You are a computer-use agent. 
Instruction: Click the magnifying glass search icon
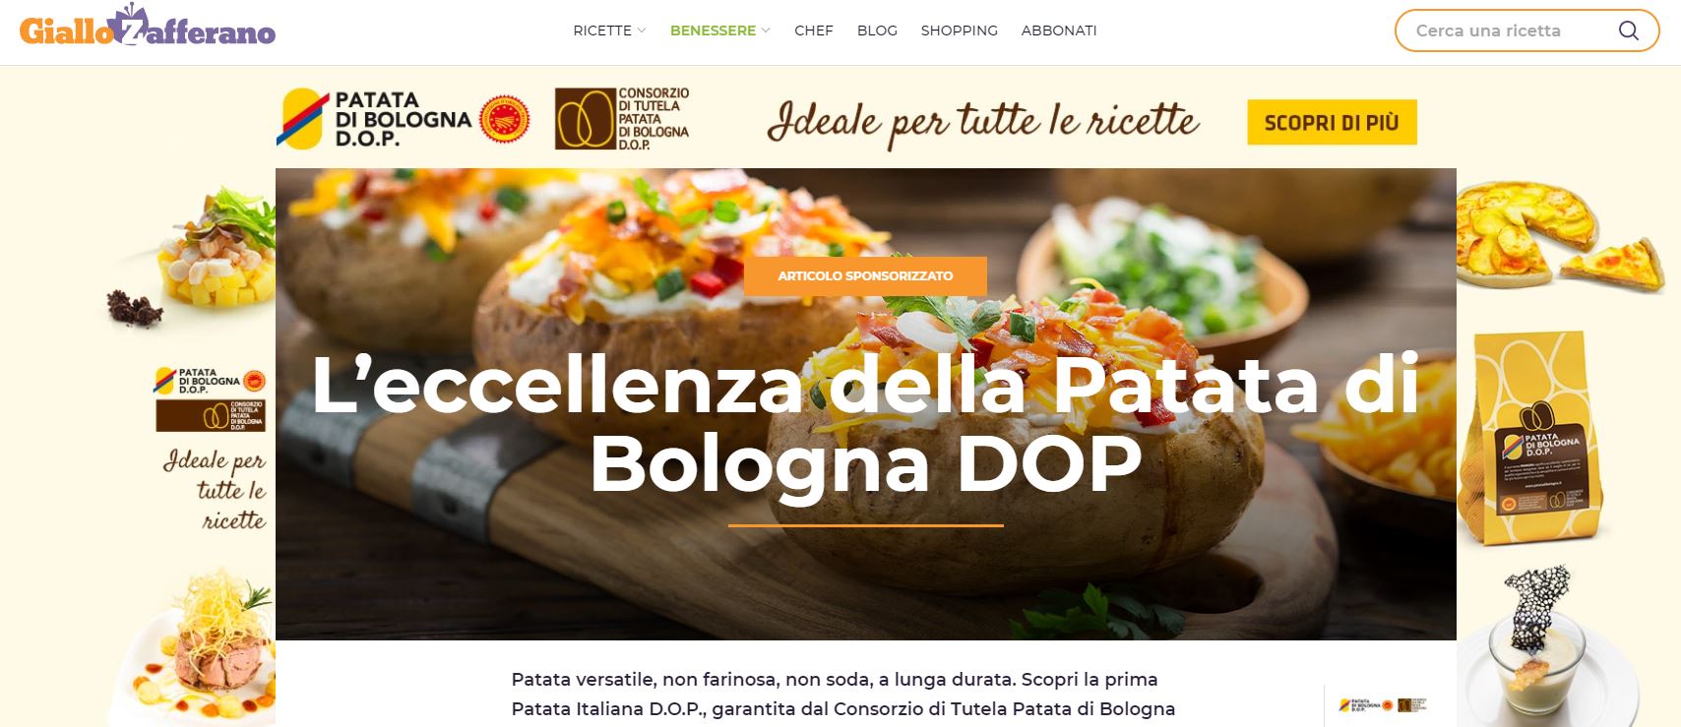[1629, 30]
